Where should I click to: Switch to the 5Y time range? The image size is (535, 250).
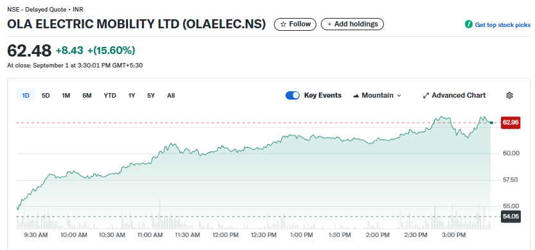(x=151, y=96)
